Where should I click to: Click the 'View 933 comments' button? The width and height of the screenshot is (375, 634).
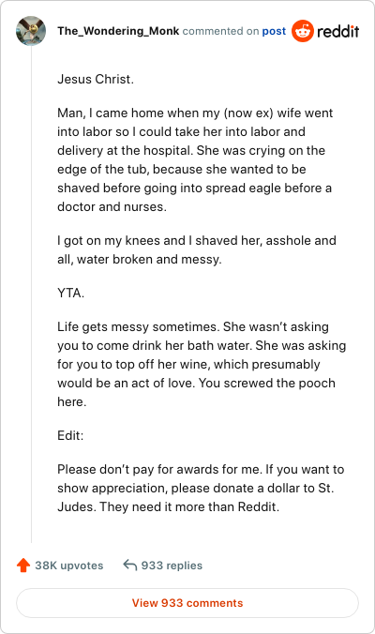[x=187, y=603]
